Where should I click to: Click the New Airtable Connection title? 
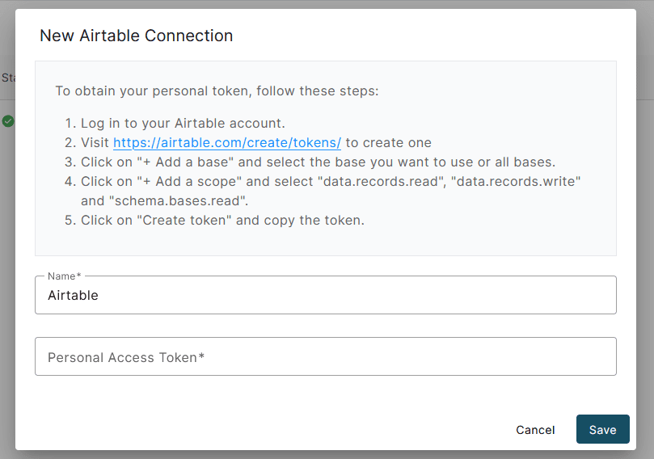[136, 36]
